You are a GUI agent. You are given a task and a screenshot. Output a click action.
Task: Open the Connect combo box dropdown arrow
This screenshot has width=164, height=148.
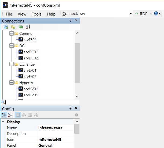[x=131, y=14]
